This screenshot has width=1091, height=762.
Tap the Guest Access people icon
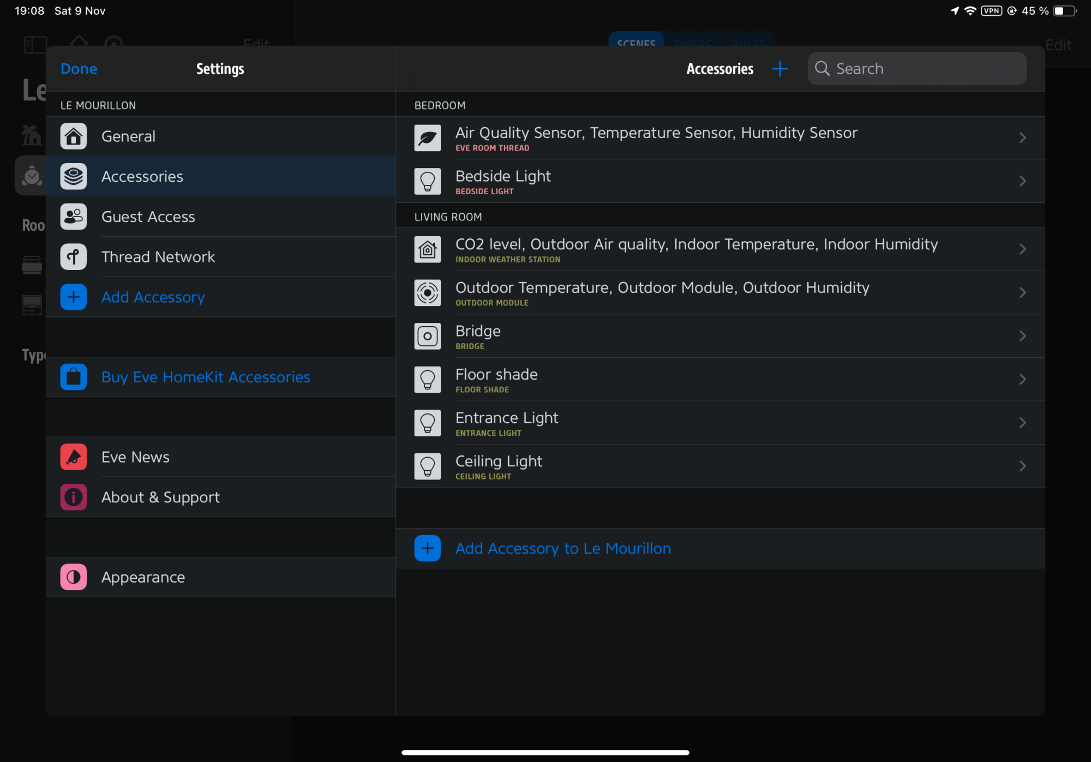pyautogui.click(x=74, y=217)
